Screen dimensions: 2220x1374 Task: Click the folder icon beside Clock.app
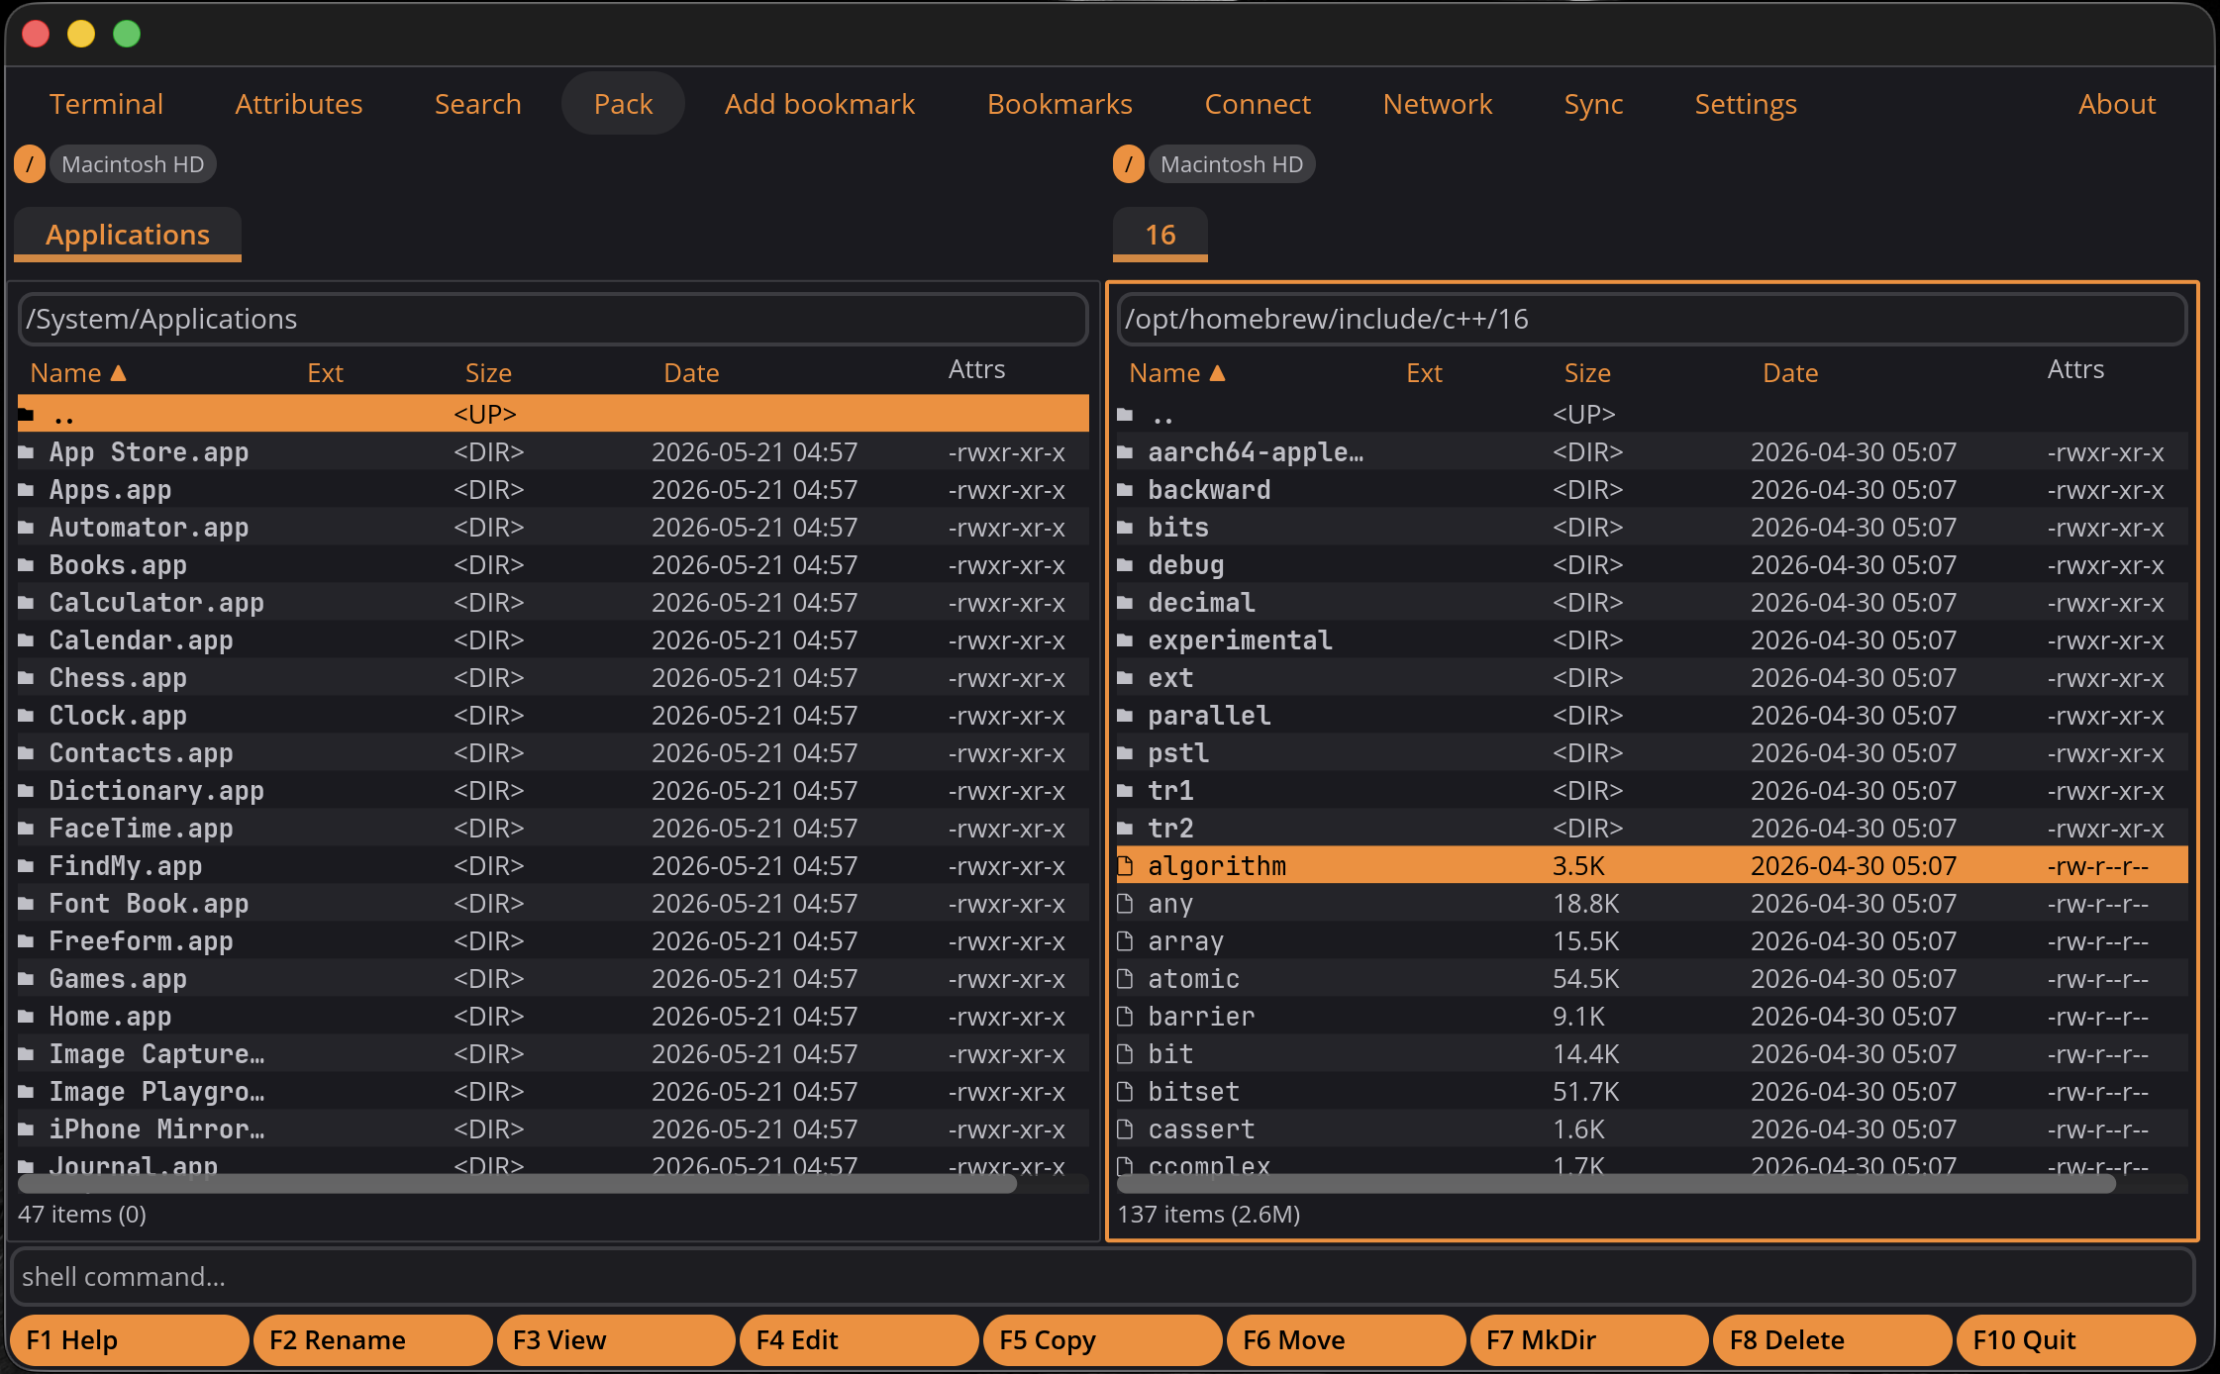coord(27,716)
